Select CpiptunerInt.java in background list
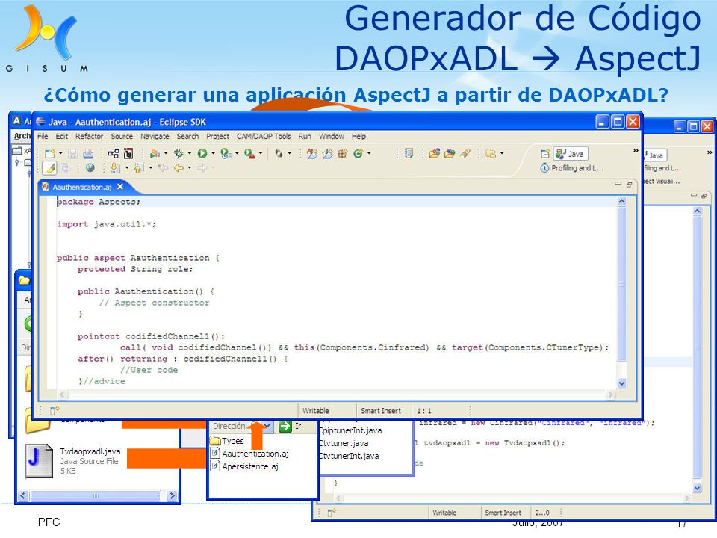 click(350, 430)
